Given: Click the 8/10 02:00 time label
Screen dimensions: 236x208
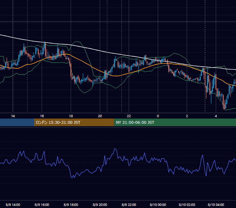Looking at the screenshot, I should pyautogui.click(x=187, y=205).
